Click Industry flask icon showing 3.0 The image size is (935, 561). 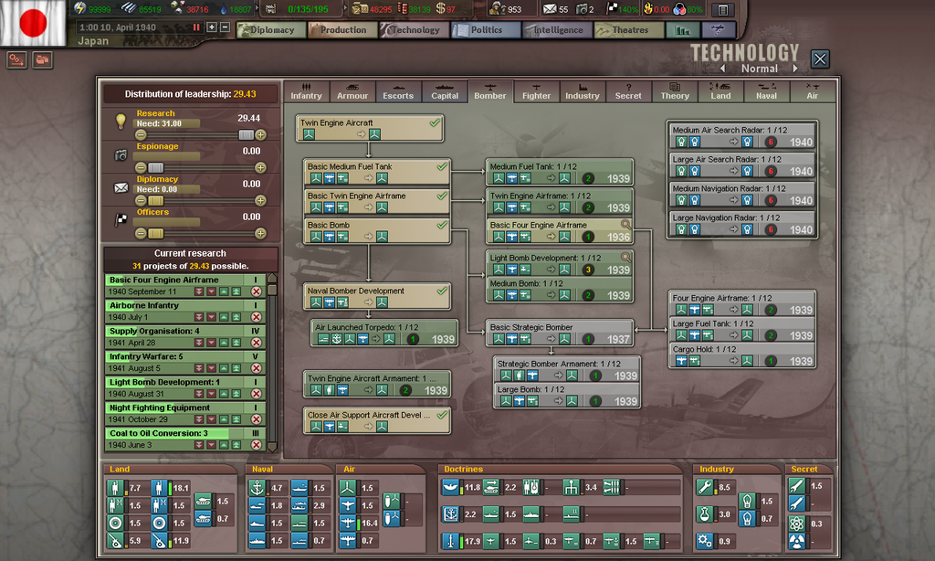(x=704, y=513)
